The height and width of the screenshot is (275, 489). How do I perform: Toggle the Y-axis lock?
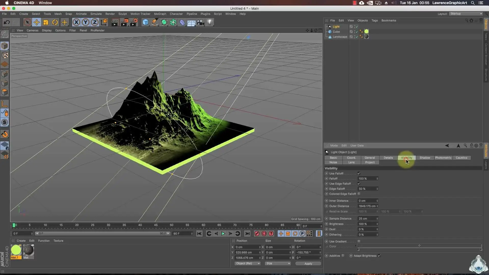(x=86, y=22)
